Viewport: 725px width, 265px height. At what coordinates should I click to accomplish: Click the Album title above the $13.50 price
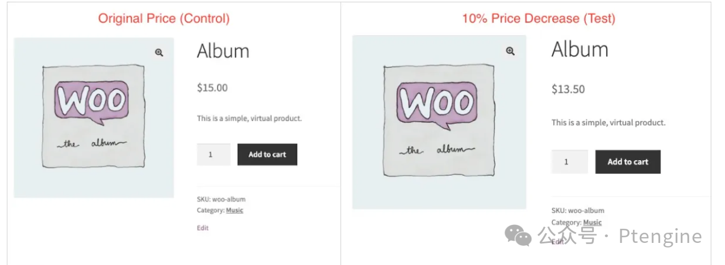point(580,49)
